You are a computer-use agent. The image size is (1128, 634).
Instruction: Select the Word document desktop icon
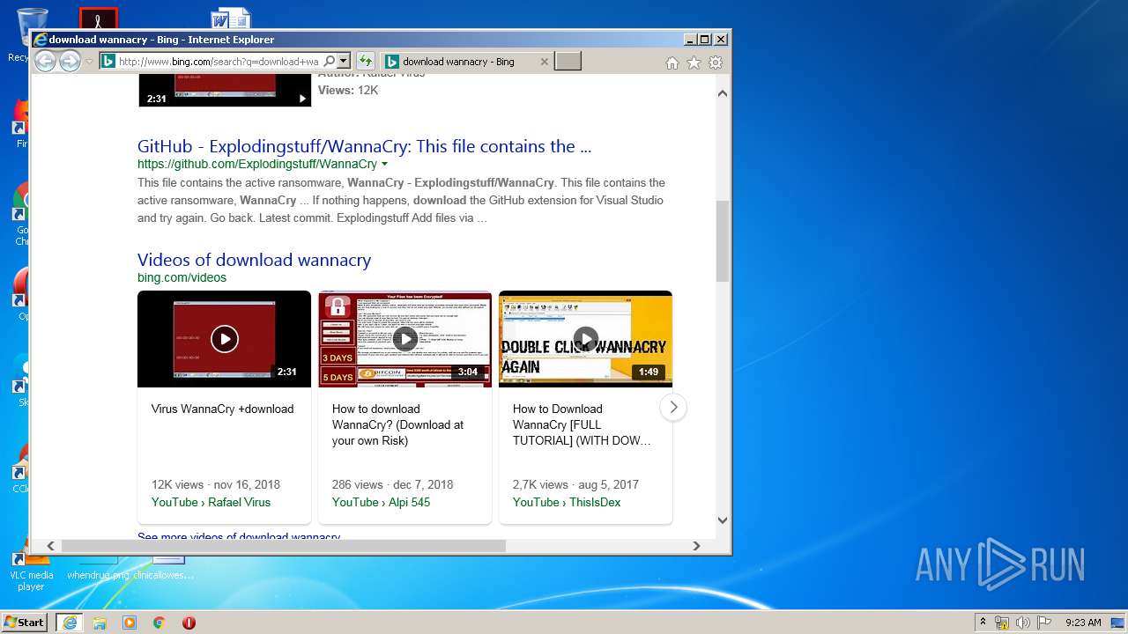(230, 19)
